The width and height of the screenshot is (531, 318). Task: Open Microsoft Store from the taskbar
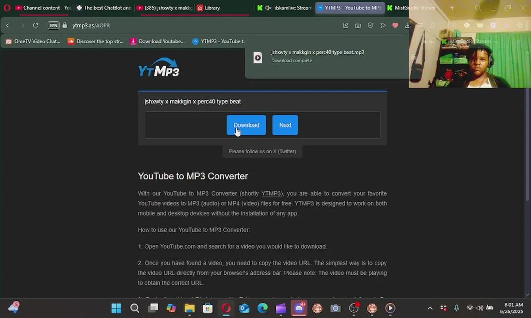click(x=208, y=308)
